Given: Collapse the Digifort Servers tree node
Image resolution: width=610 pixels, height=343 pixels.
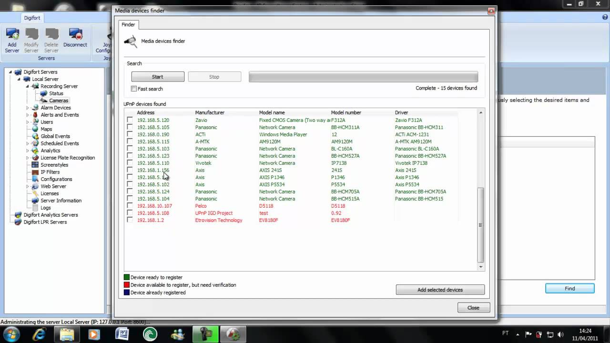Looking at the screenshot, I should pos(10,72).
